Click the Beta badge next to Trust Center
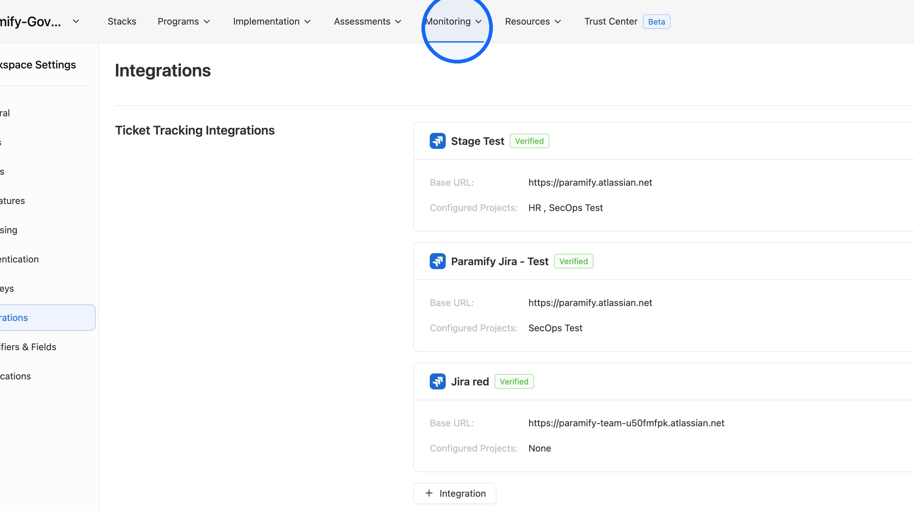This screenshot has height=511, width=914. point(656,22)
